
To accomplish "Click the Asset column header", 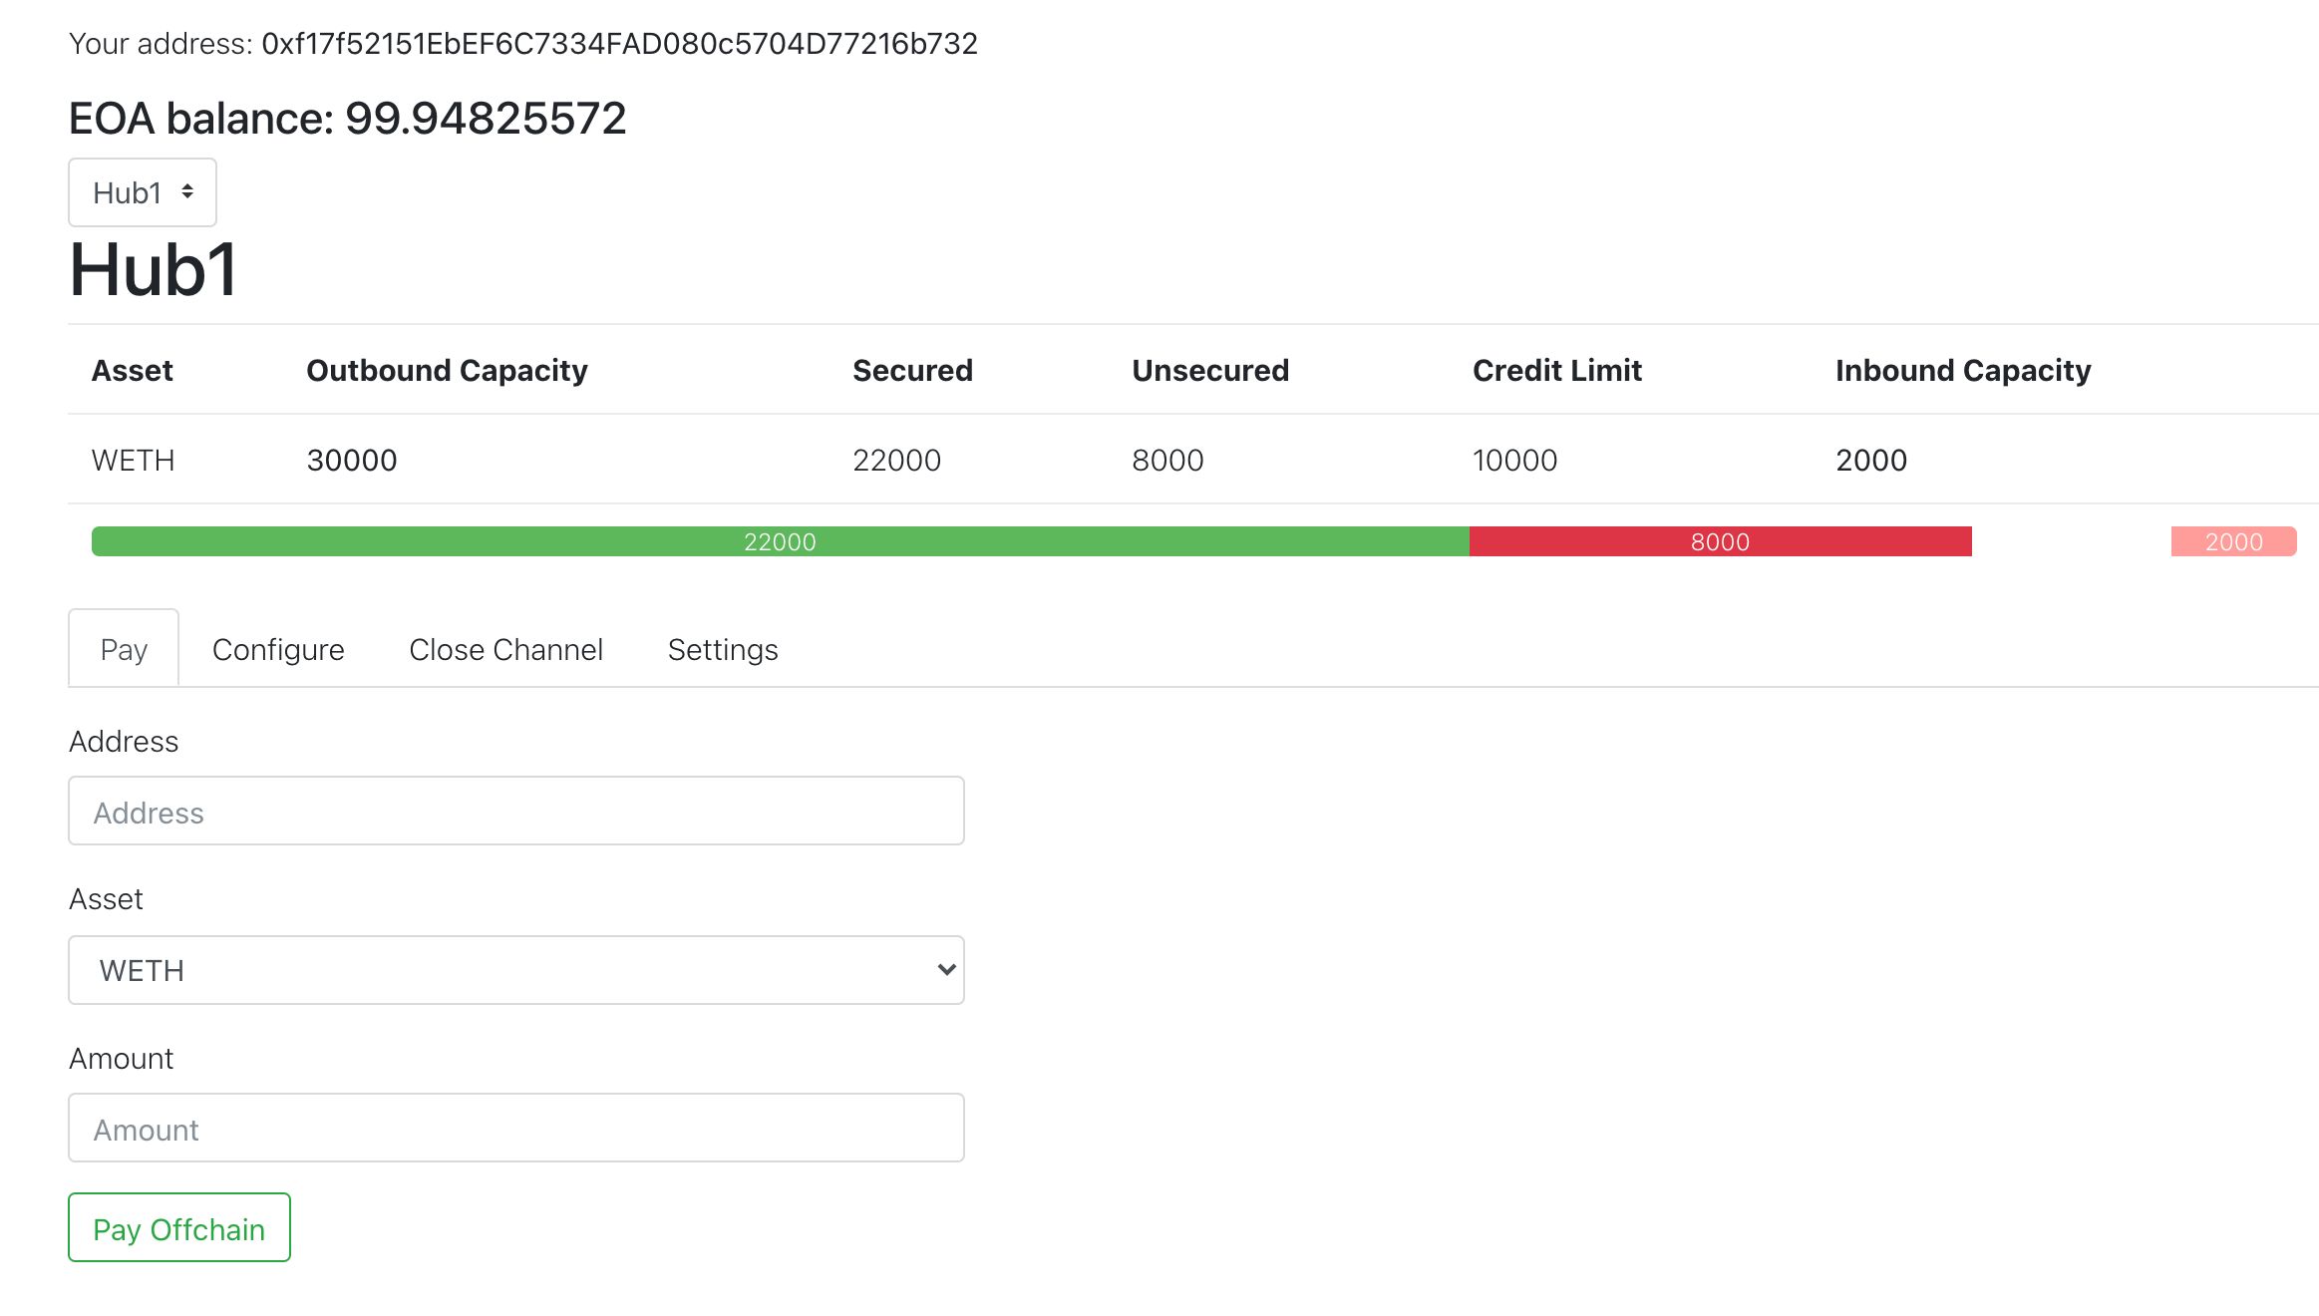I will (x=133, y=370).
